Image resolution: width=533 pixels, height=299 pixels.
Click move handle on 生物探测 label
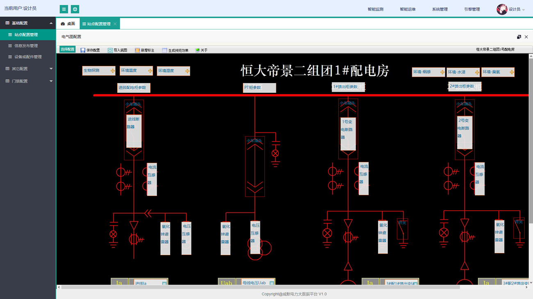tap(113, 71)
